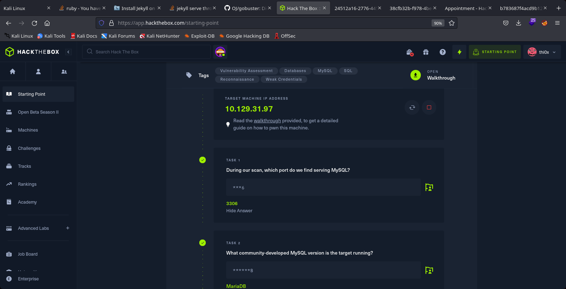The image size is (566, 289).
Task: Click the MySQL tag
Action: (x=325, y=71)
